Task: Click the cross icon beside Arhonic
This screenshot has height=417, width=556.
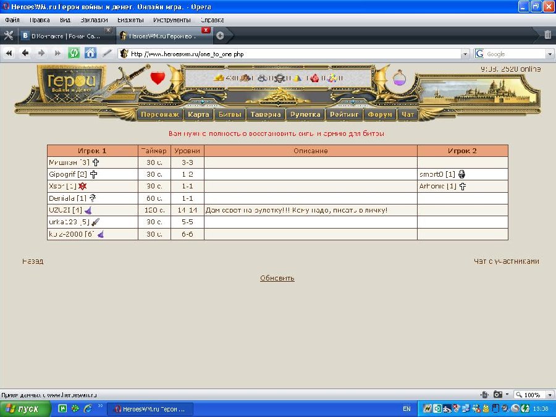Action: click(x=462, y=186)
